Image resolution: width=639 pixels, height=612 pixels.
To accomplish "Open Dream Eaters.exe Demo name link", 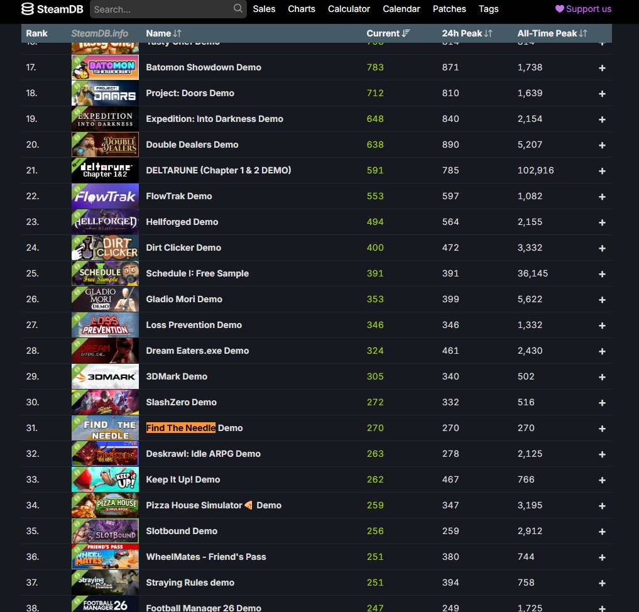I will tap(197, 351).
